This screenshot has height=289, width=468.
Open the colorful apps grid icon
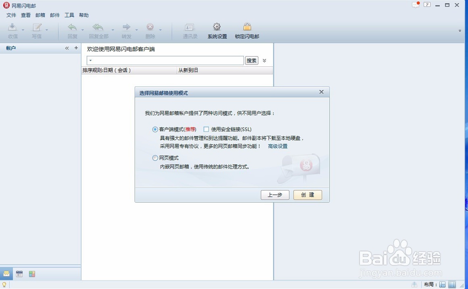tap(32, 274)
